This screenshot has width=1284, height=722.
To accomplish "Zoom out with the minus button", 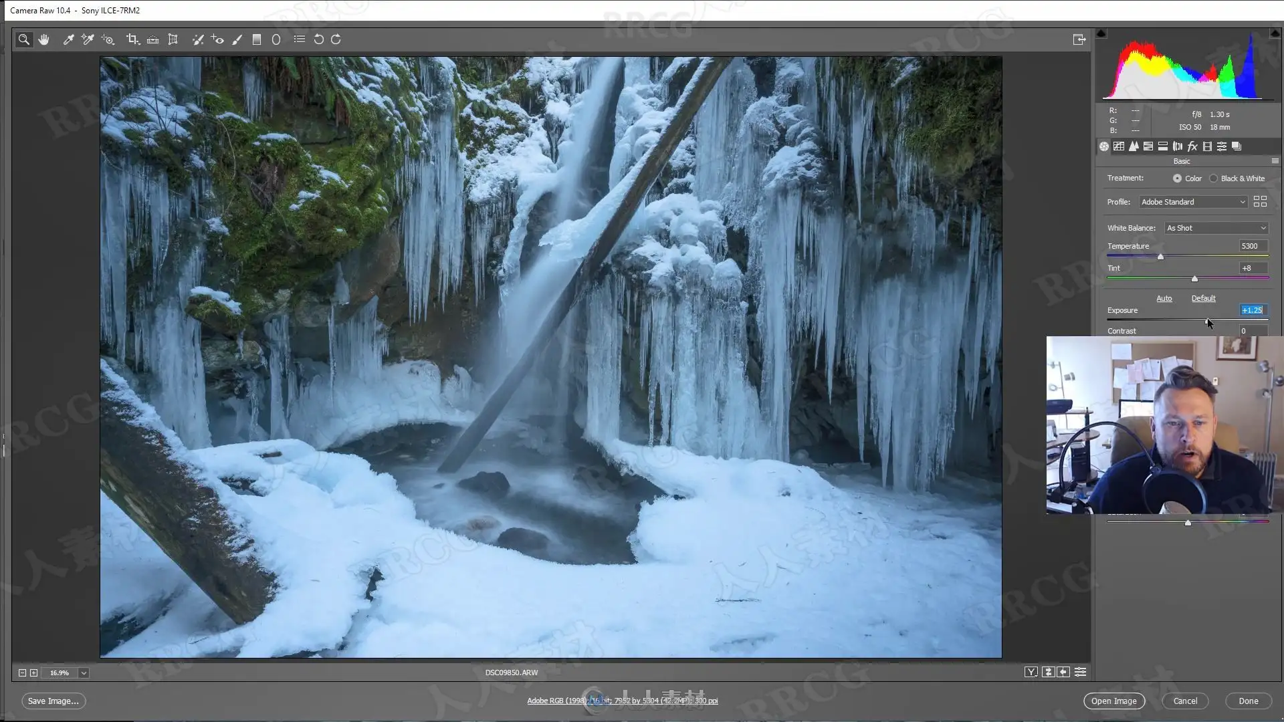I will point(22,673).
